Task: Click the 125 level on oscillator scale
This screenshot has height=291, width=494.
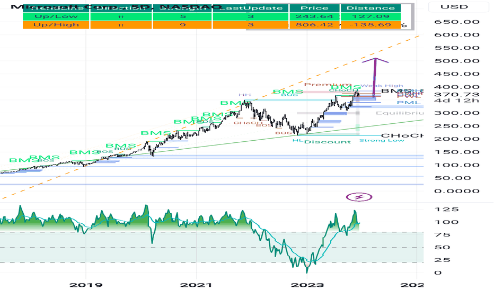Action: (x=447, y=210)
